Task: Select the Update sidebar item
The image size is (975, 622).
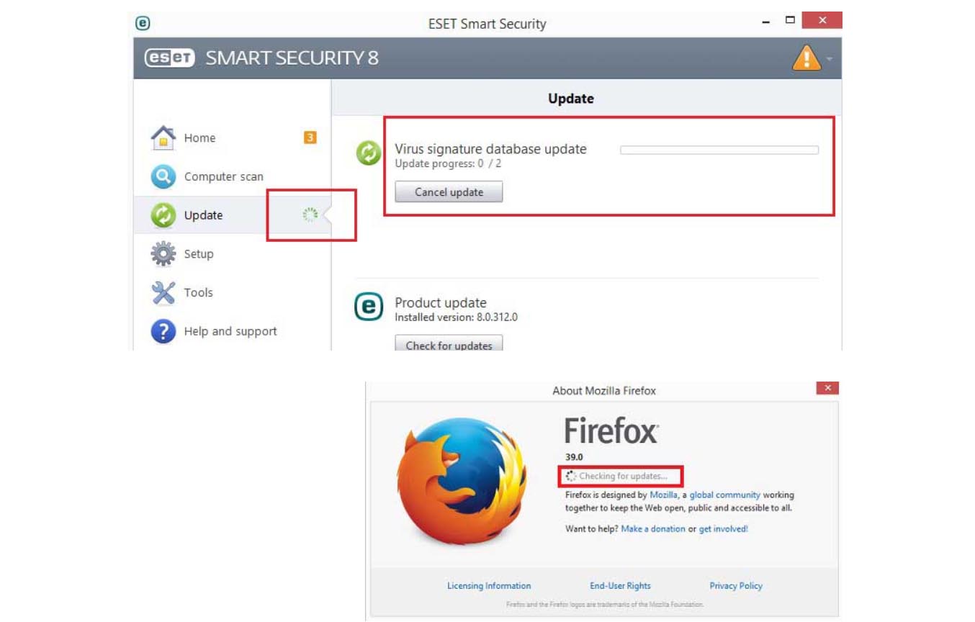Action: pyautogui.click(x=232, y=215)
